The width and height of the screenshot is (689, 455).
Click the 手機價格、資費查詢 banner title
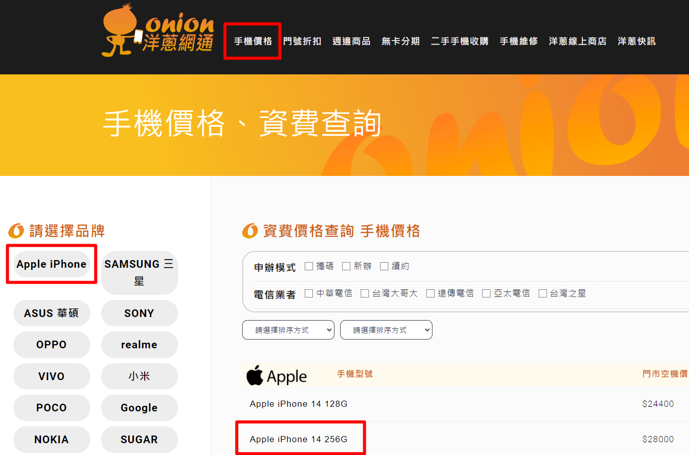pos(242,124)
